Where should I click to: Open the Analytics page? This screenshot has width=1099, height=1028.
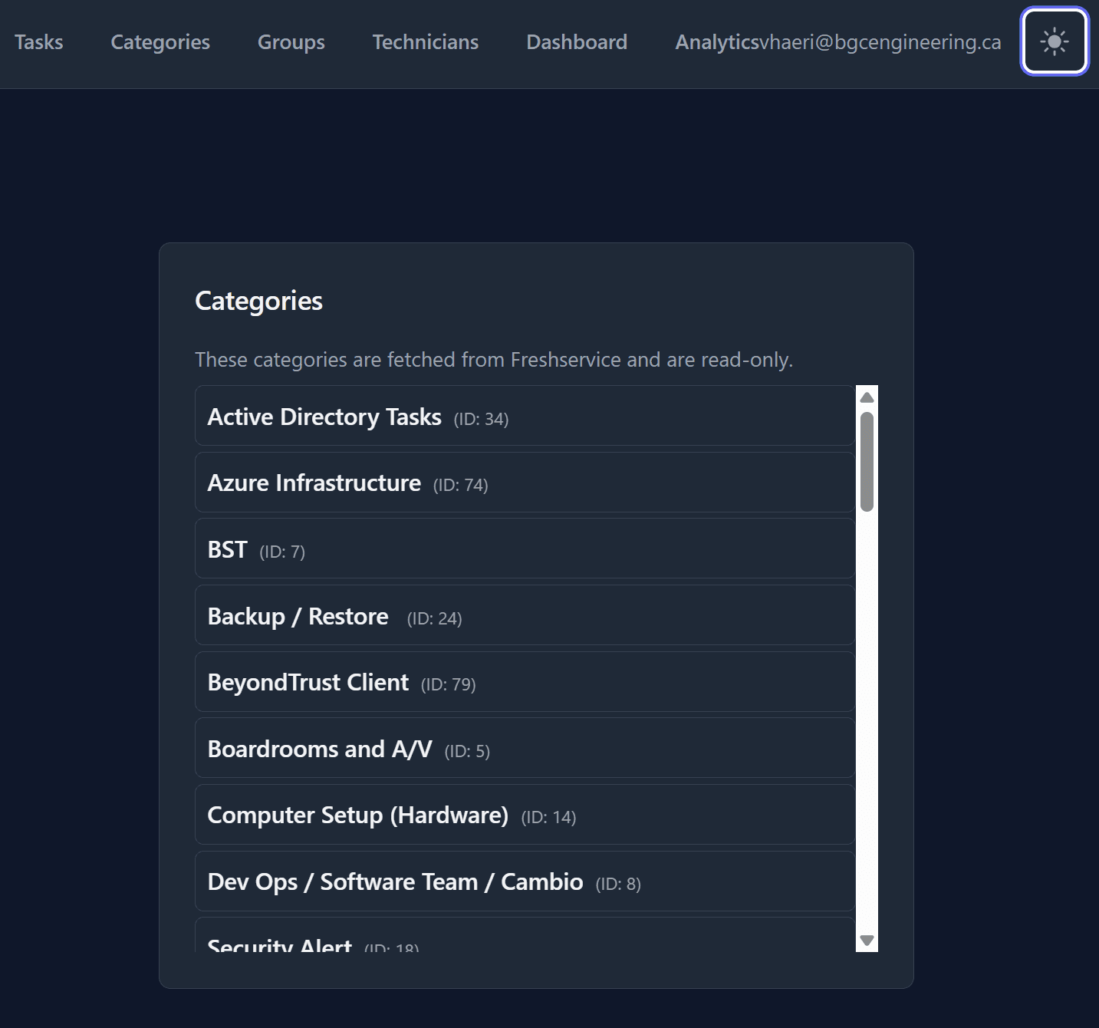pyautogui.click(x=716, y=42)
